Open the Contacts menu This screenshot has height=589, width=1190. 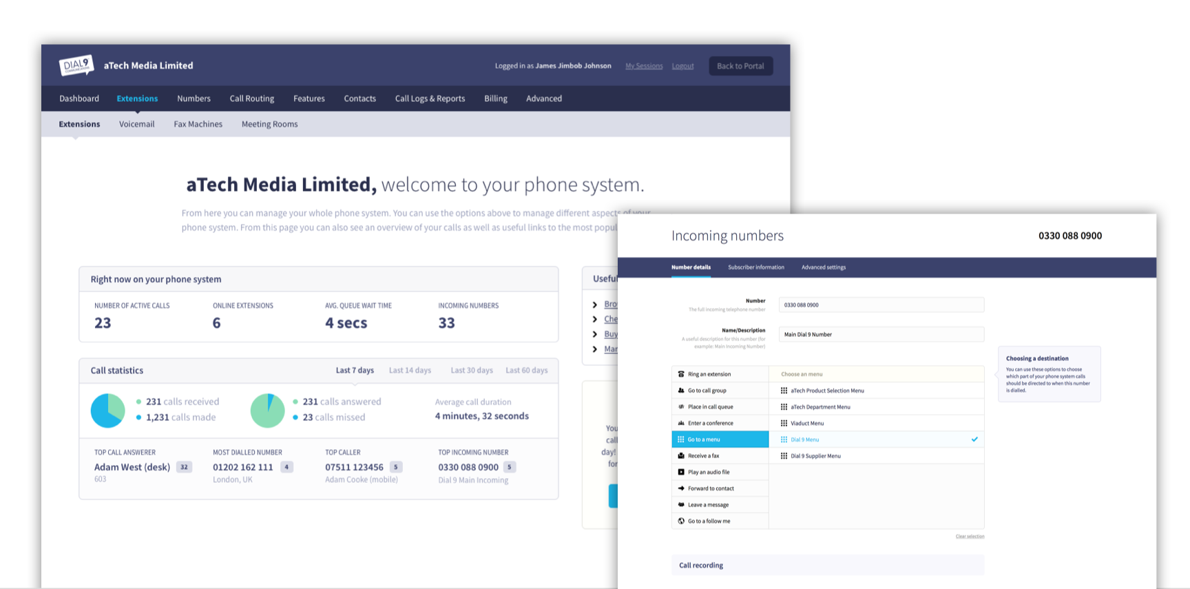tap(360, 99)
